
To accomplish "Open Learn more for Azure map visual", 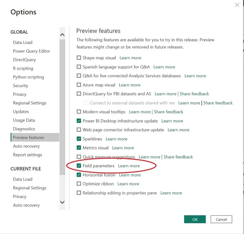I will (130, 85).
